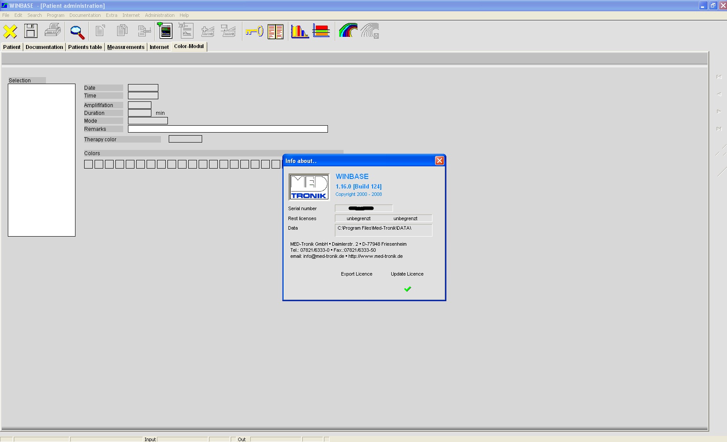Click the yellow key icon
This screenshot has width=727, height=442.
click(x=254, y=31)
